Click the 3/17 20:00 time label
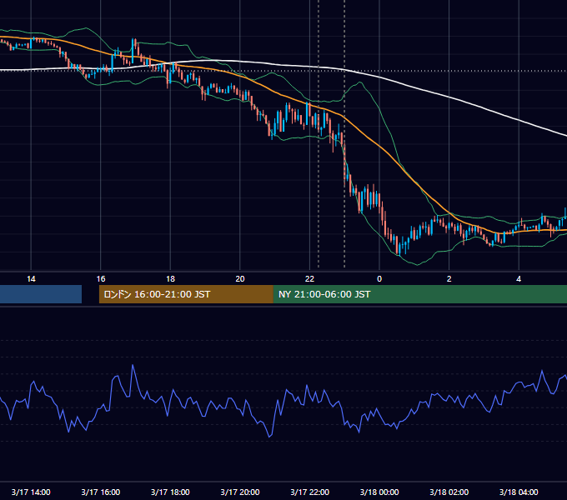 click(240, 492)
